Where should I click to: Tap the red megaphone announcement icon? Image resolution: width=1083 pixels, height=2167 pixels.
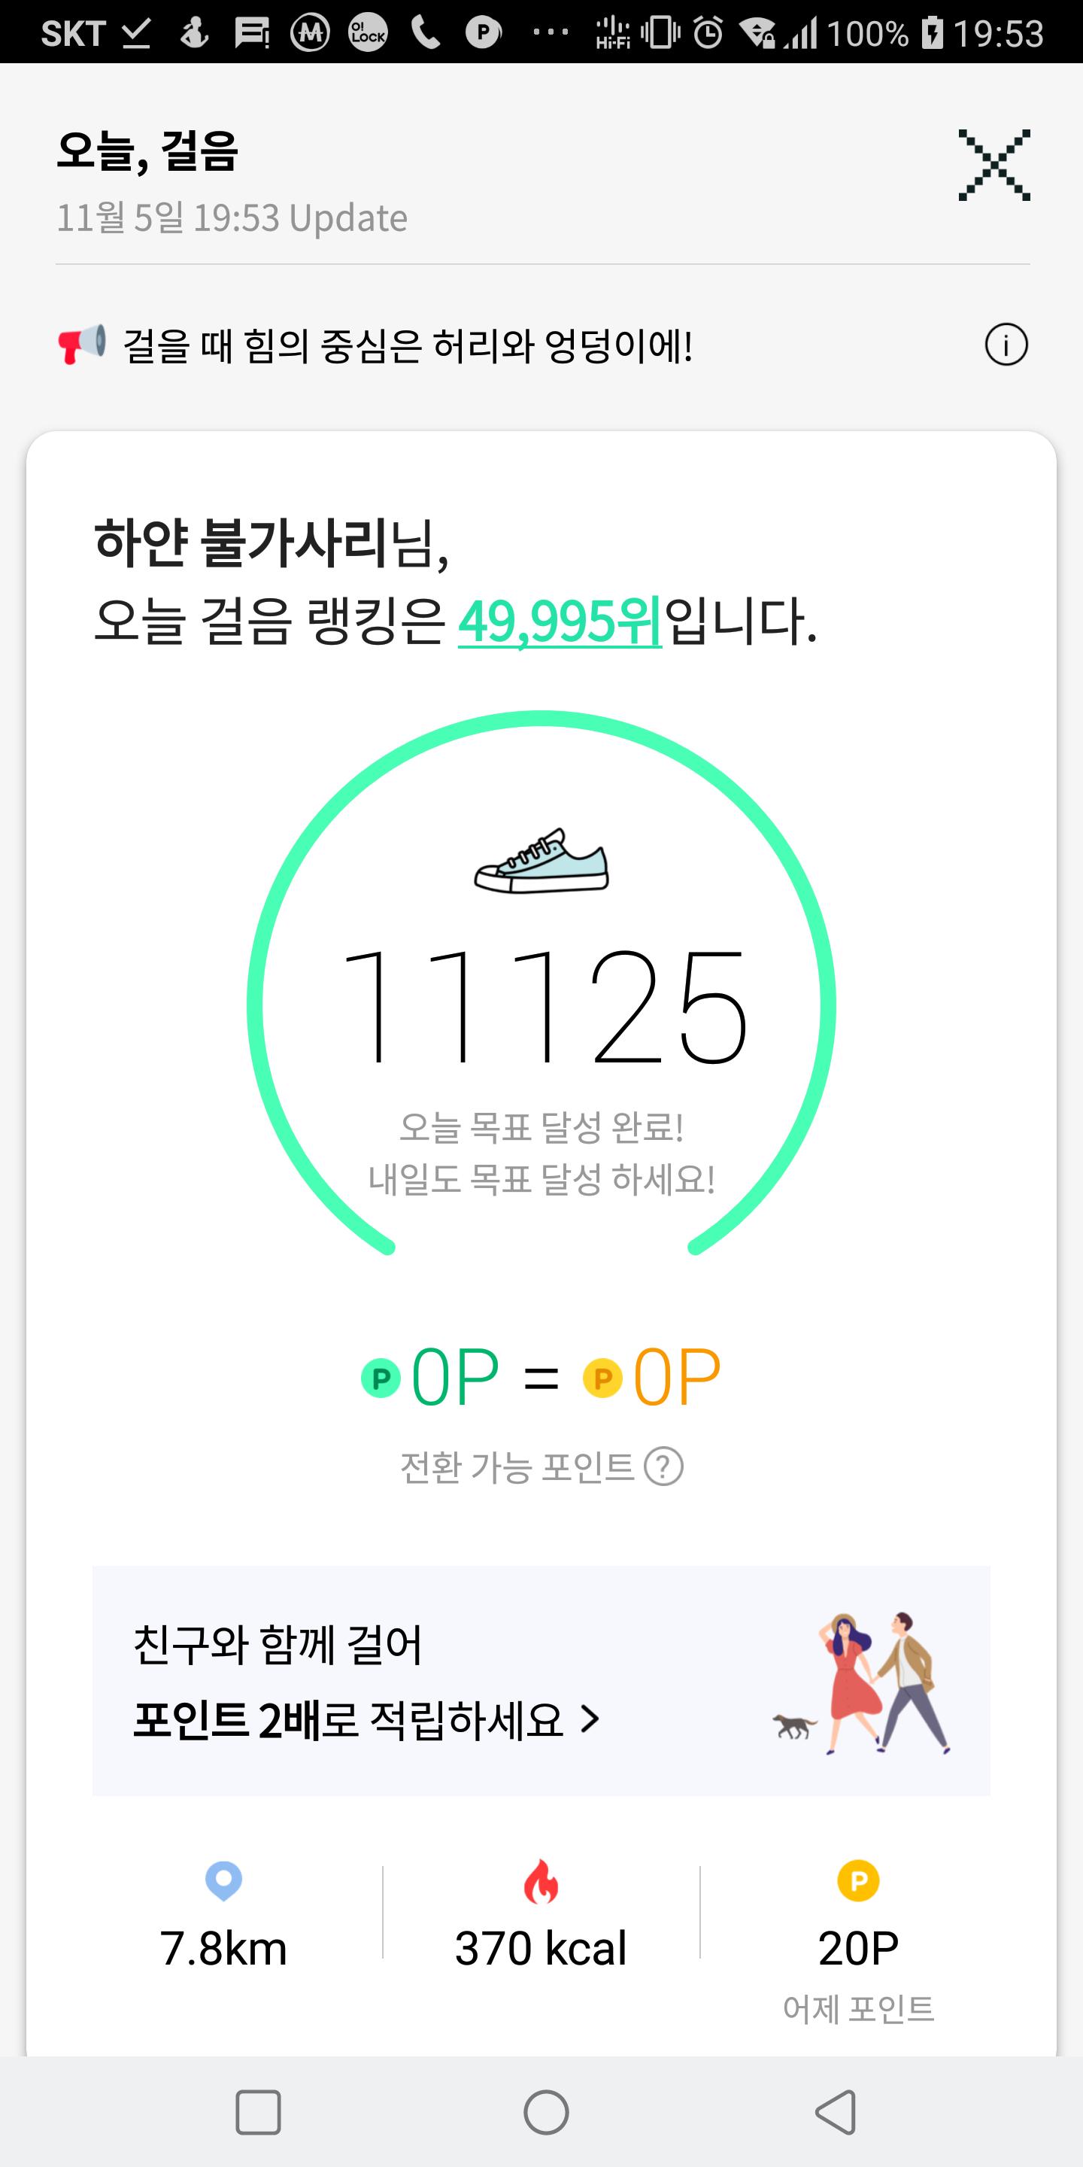coord(81,344)
